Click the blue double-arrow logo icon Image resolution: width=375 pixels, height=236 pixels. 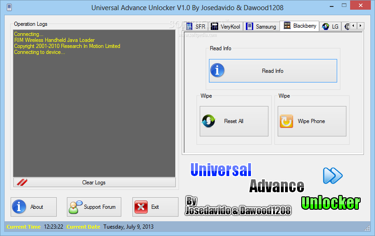[333, 176]
